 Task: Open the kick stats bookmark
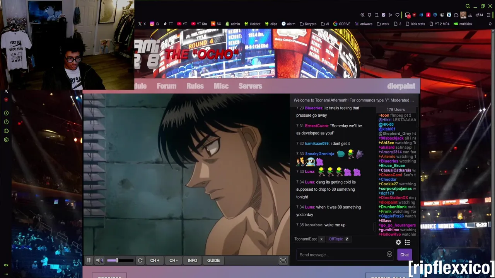415,24
